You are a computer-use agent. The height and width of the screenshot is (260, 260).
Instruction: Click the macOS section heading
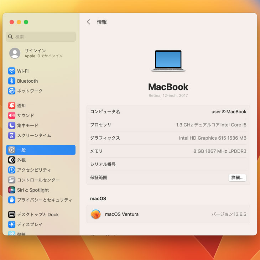[98, 198]
